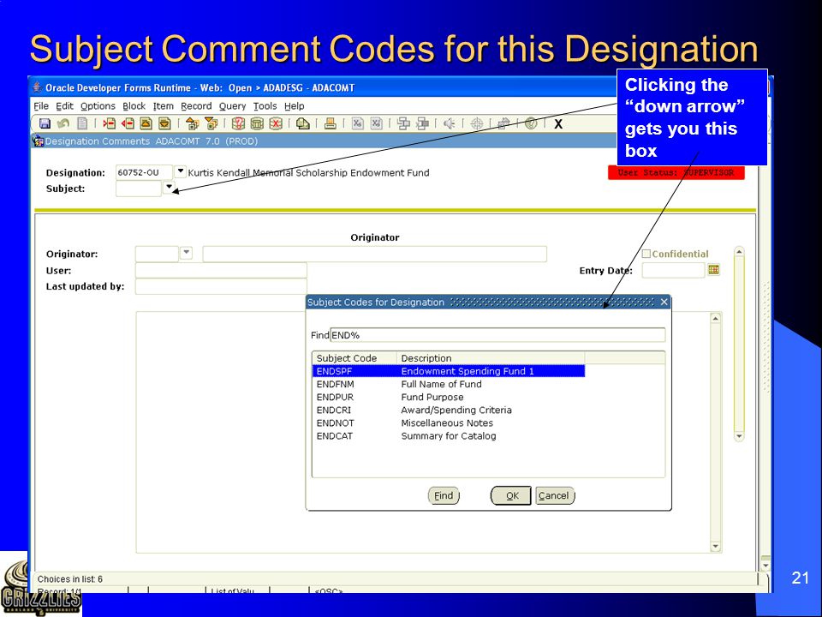Select the ENDFNM Full Name of Fund row
This screenshot has width=822, height=617.
[x=448, y=384]
